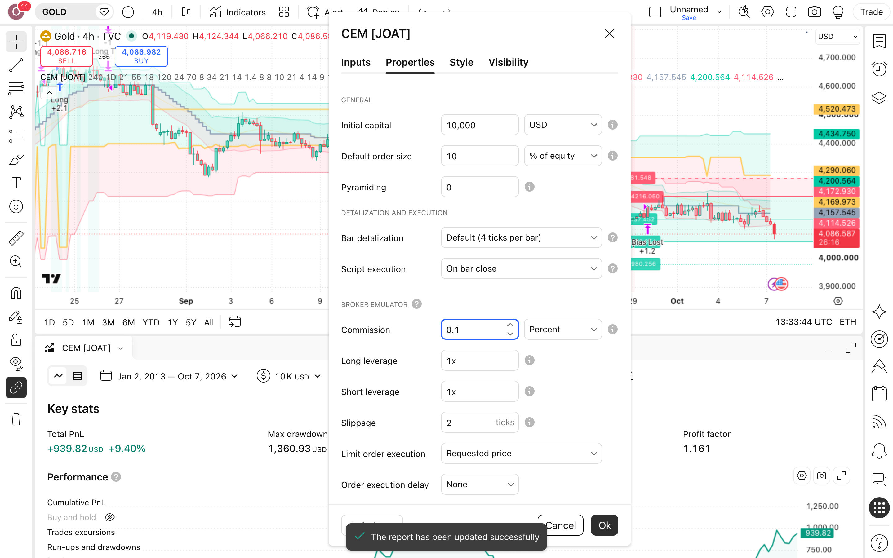The image size is (893, 558).
Task: Toggle hide all drawings eye icon
Action: tap(16, 364)
